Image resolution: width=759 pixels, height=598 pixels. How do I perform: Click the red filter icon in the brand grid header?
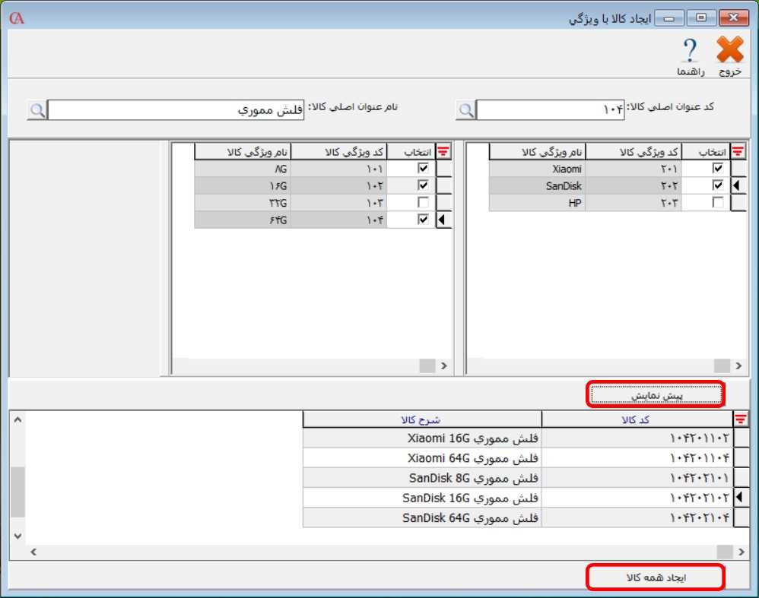738,152
